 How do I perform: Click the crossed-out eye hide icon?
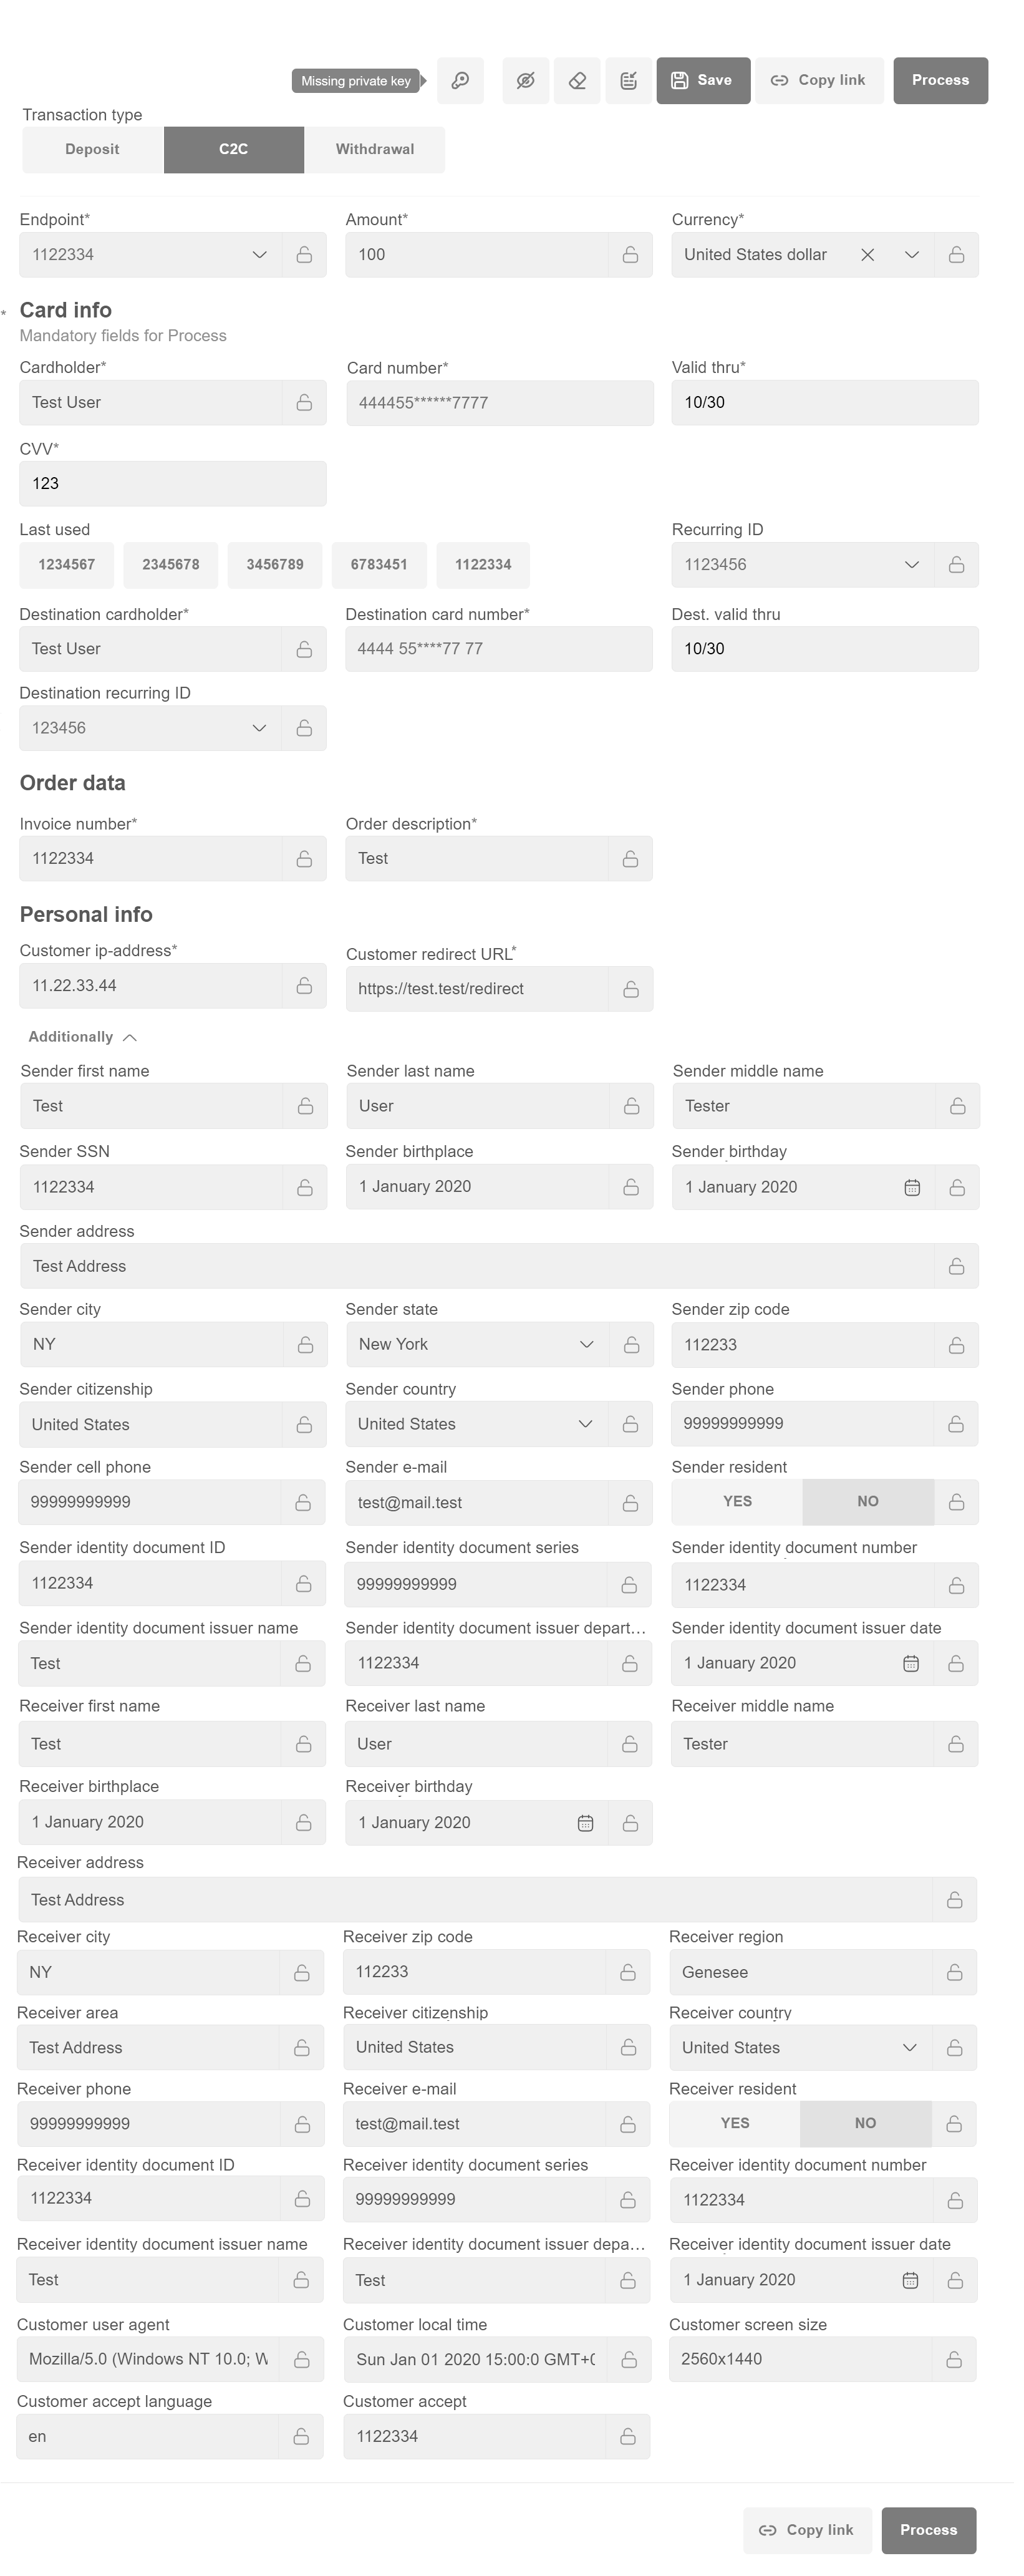tap(525, 81)
